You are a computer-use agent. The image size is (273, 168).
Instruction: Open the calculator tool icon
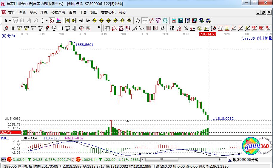(x=181, y=21)
